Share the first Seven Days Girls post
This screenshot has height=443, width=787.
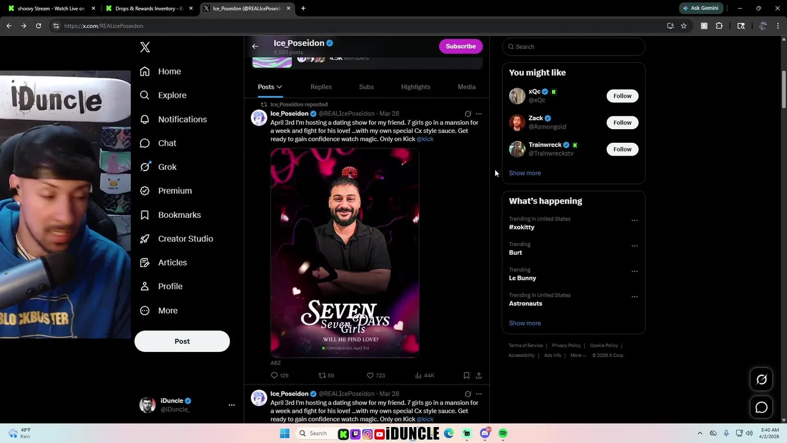click(x=479, y=375)
